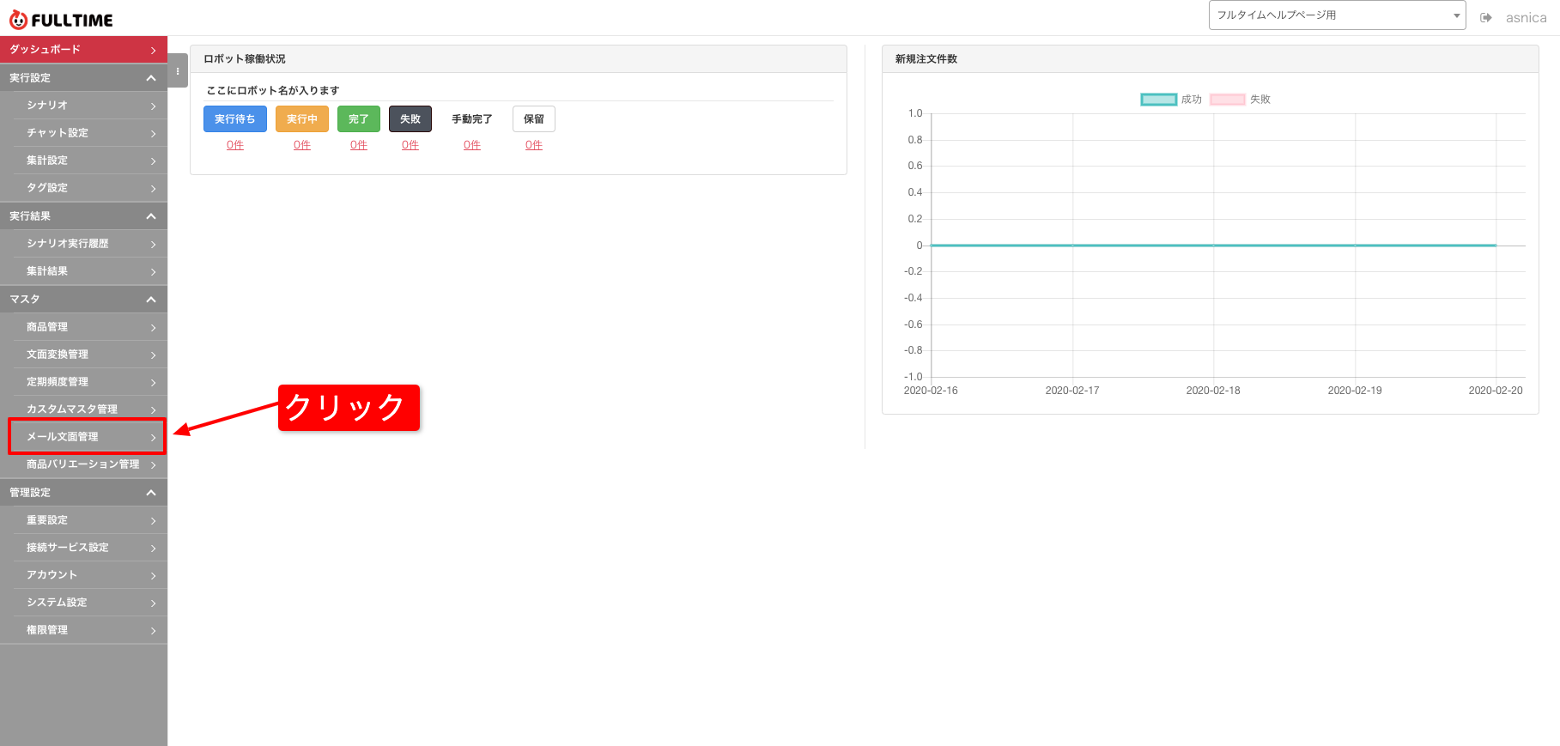
Task: Collapse the 管理設定 section
Action: pos(83,493)
